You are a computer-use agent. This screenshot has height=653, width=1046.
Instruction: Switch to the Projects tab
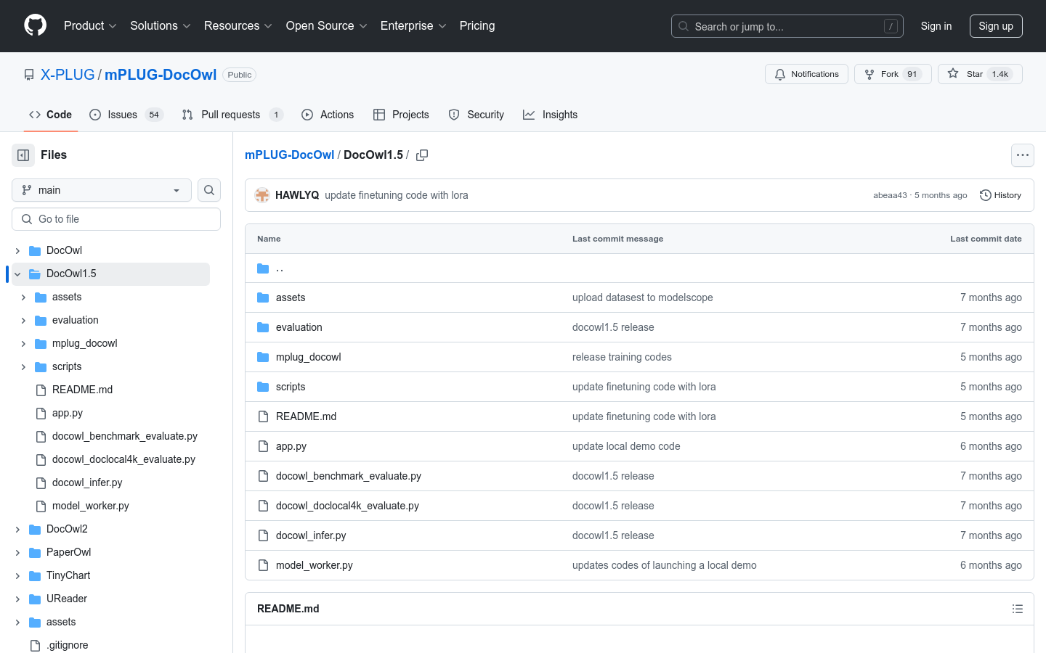[401, 115]
